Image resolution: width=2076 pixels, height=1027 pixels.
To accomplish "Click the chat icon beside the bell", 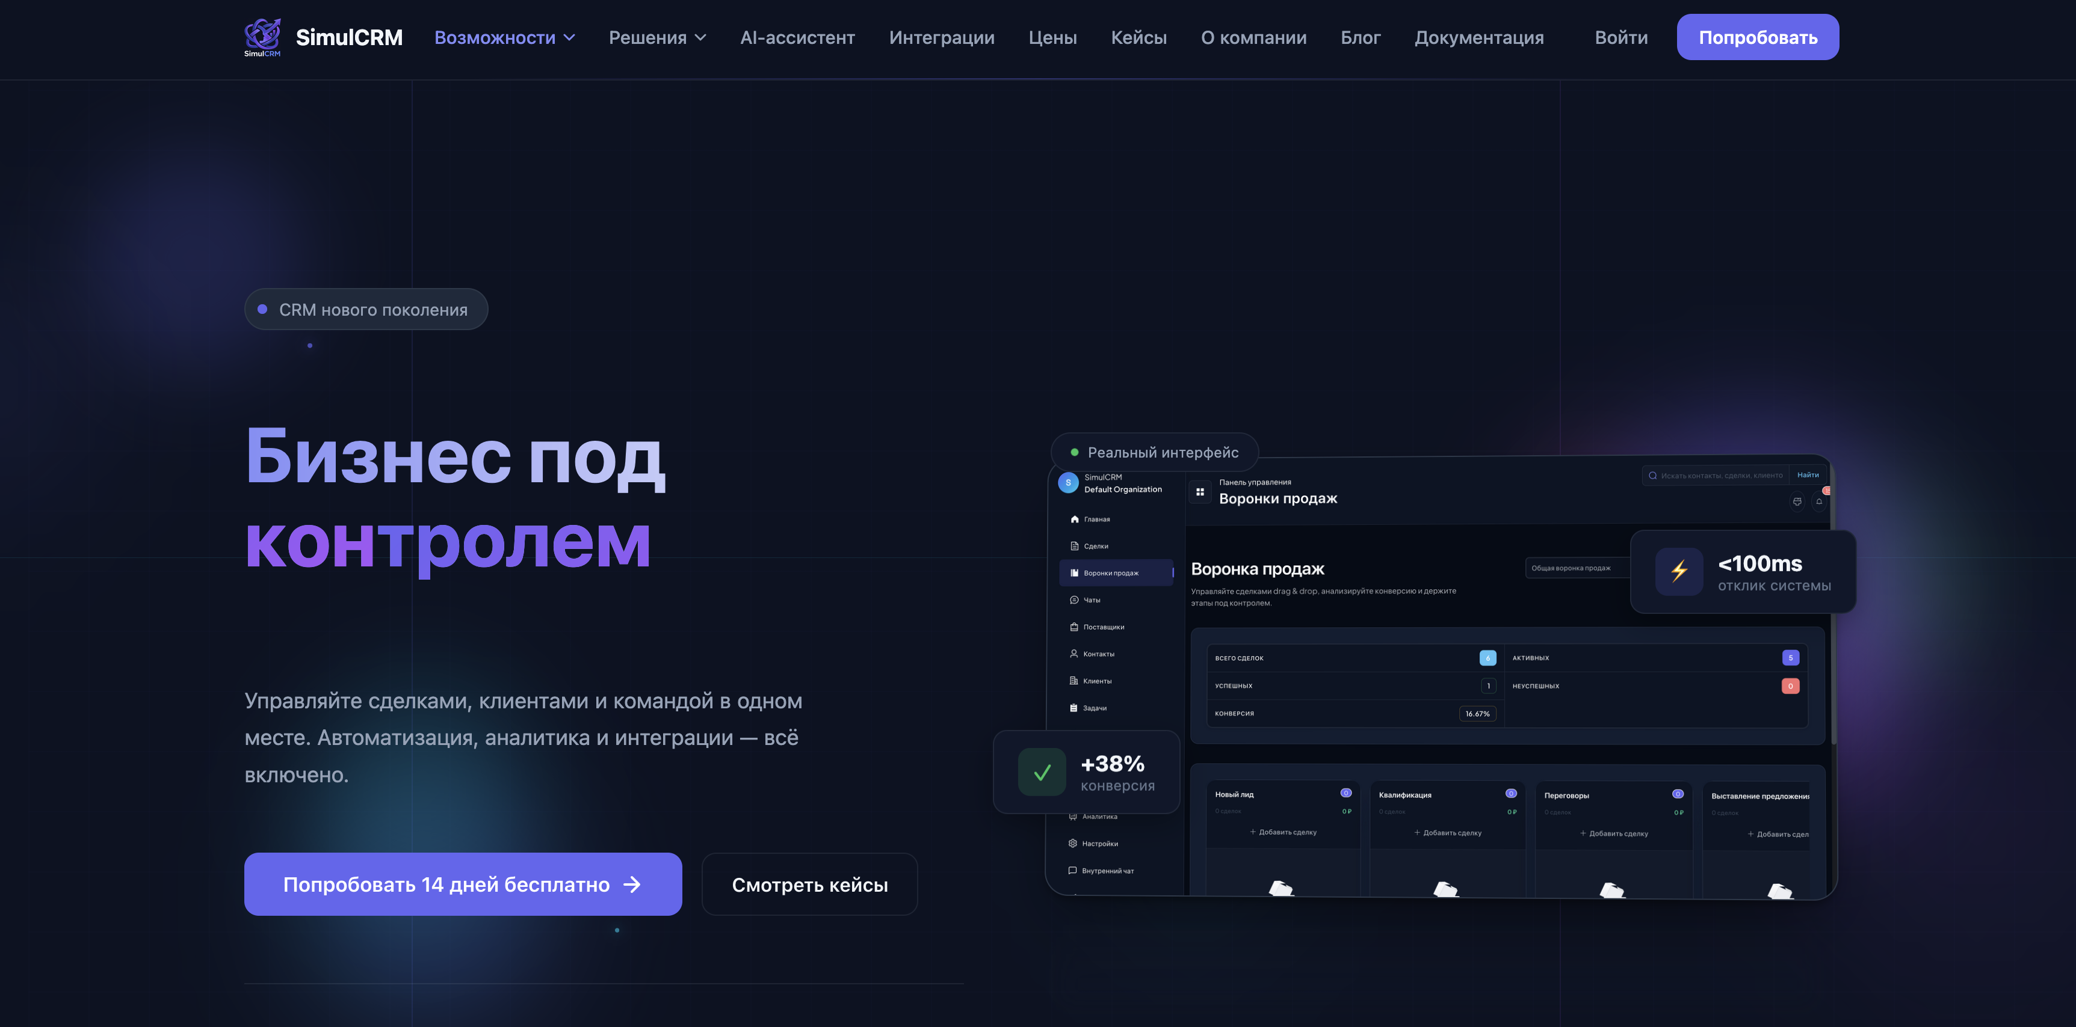I will tap(1796, 501).
